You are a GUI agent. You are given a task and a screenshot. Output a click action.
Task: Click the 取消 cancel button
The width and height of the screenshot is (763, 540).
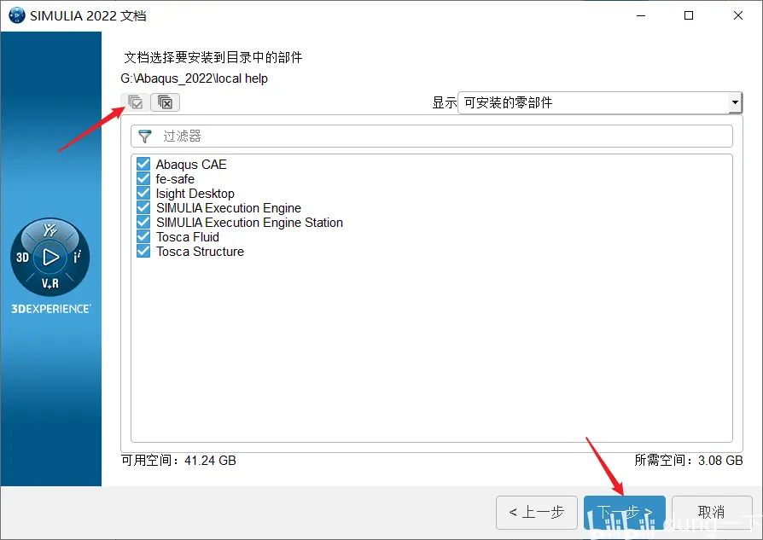[712, 512]
